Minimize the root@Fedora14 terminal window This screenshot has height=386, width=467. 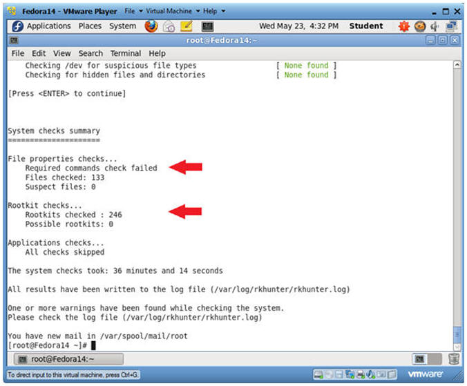click(430, 40)
